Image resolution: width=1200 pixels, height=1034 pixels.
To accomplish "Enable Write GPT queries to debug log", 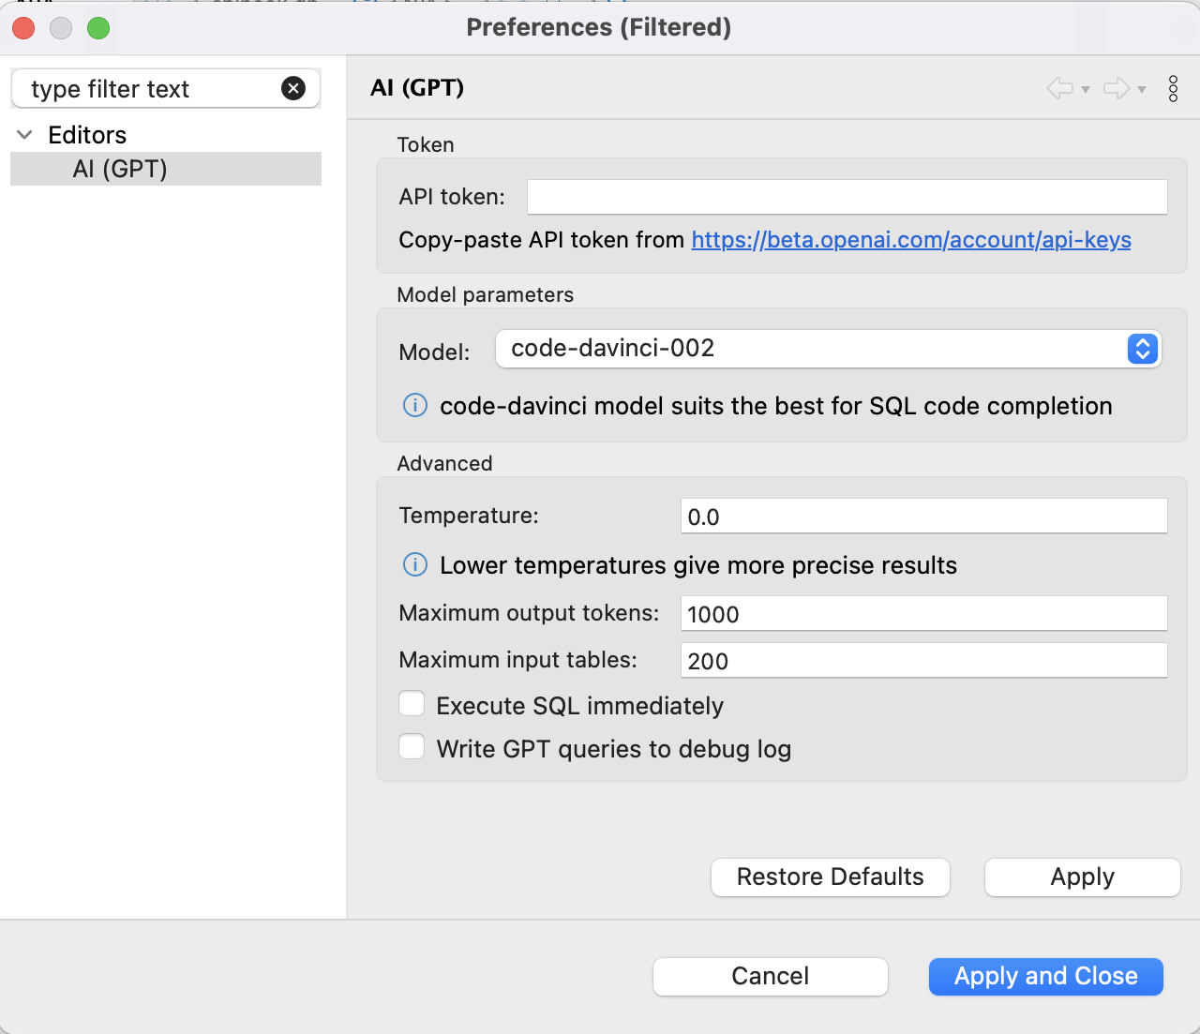I will click(x=412, y=746).
